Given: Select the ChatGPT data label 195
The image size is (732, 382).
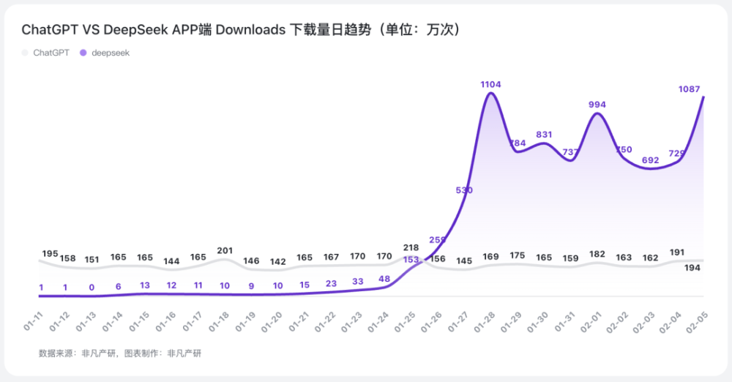Looking at the screenshot, I should (x=50, y=254).
